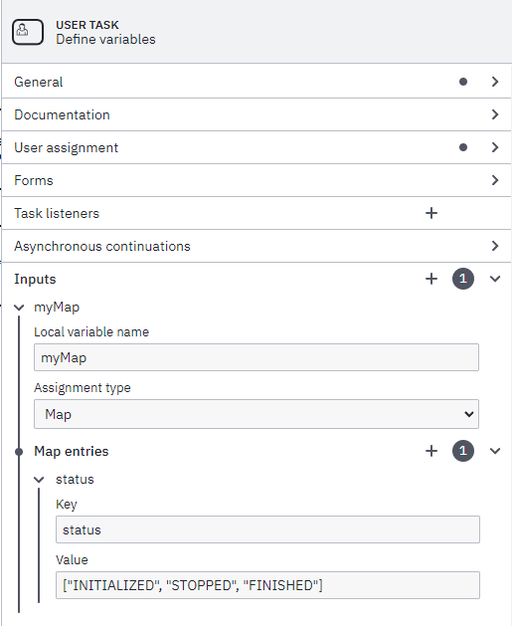Expand the User assignment section
This screenshot has width=512, height=626.
tap(256, 147)
